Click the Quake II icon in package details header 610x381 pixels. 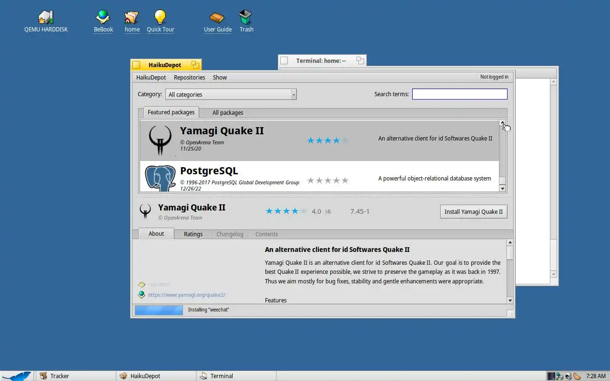point(145,211)
